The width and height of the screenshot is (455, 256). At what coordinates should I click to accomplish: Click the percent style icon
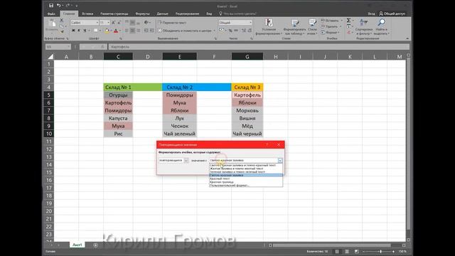click(x=230, y=31)
